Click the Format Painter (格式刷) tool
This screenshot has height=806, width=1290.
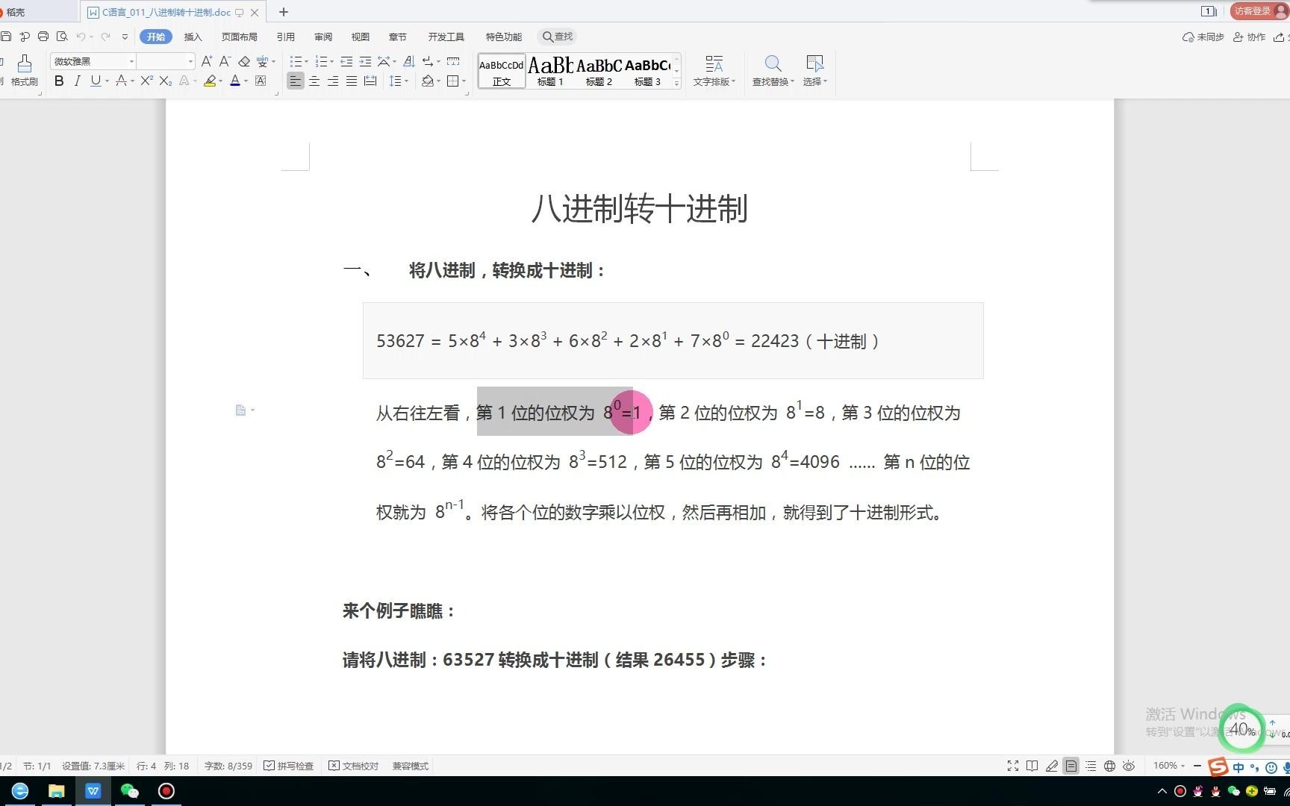(25, 71)
